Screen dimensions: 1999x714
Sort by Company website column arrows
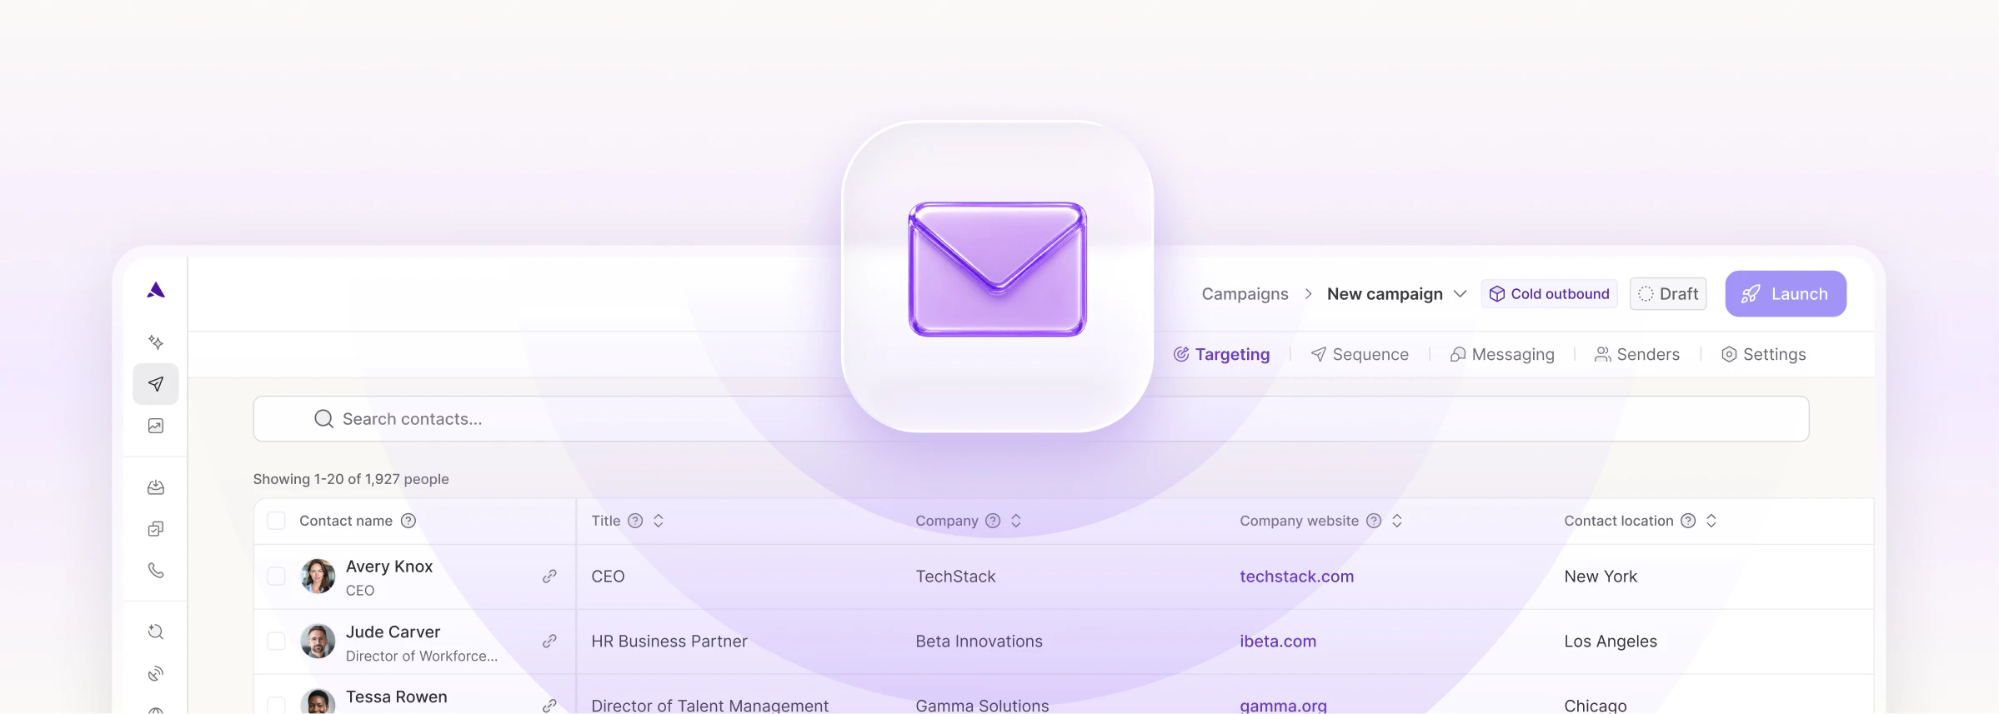click(1397, 521)
